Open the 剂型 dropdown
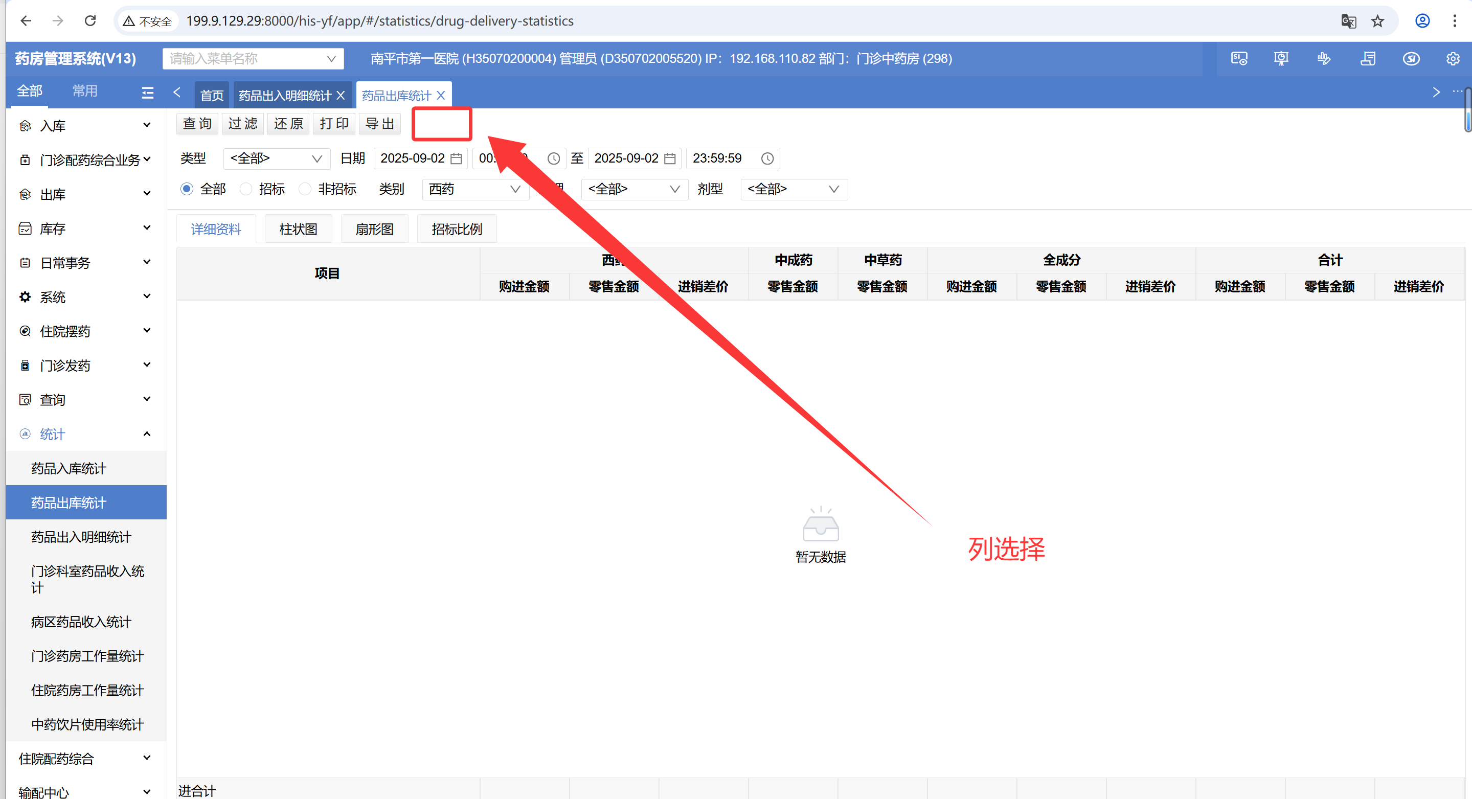1472x799 pixels. [x=793, y=189]
